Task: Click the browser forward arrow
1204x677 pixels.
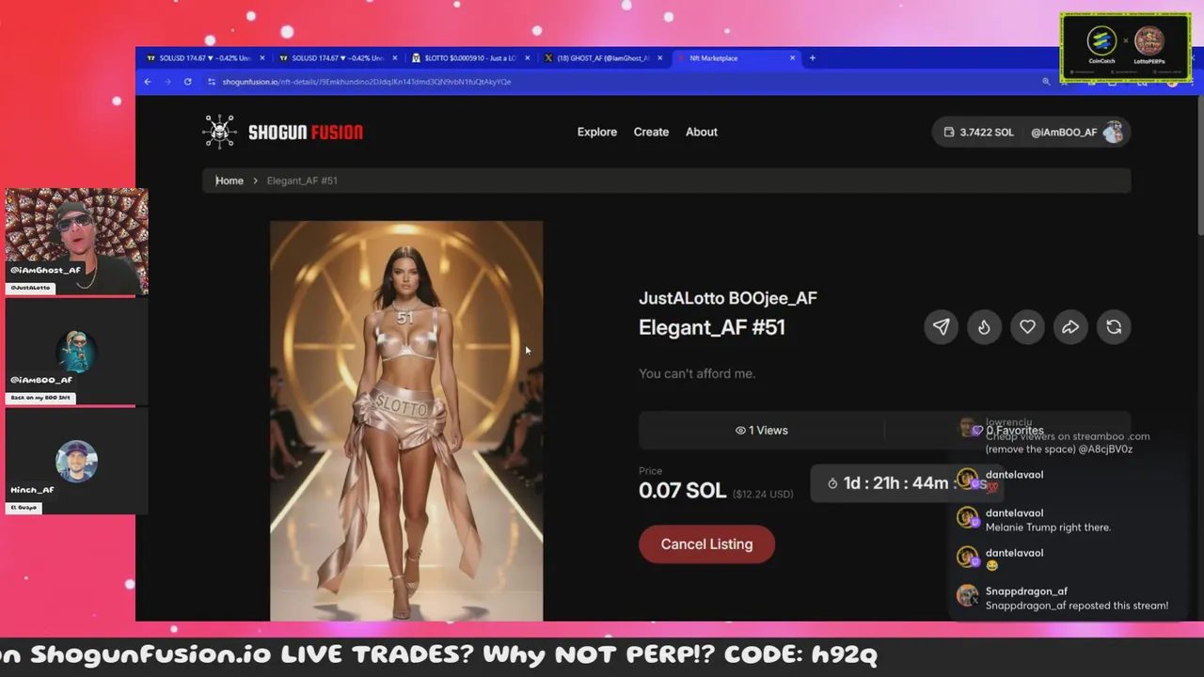Action: pos(167,82)
